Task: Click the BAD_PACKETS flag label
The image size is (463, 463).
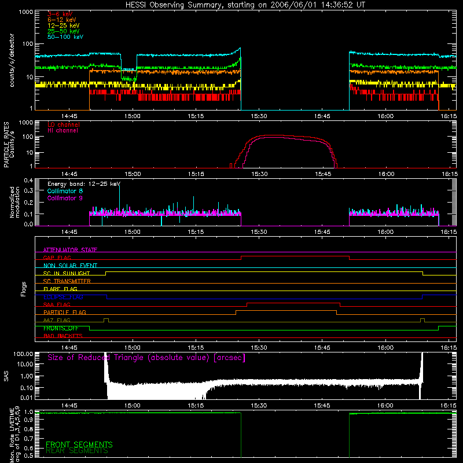Action: [x=63, y=336]
